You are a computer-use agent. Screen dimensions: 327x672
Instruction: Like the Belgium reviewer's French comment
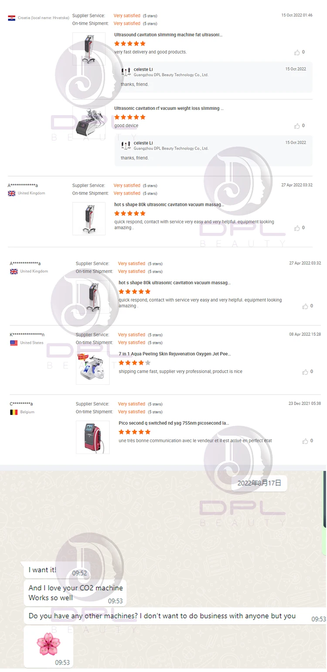pos(305,441)
